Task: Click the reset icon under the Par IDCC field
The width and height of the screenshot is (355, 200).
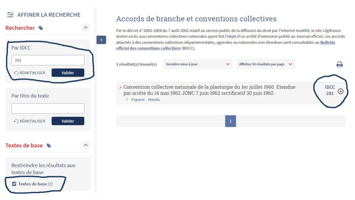Action: [16, 73]
